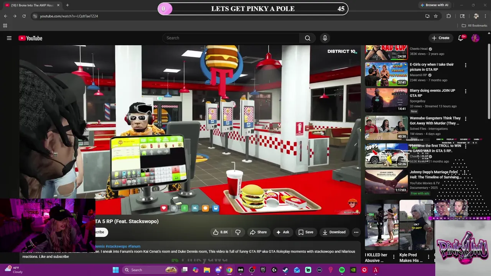Viewport: 491px width, 276px height.
Task: Open options for 'Blarry doing events' video
Action: [466, 92]
